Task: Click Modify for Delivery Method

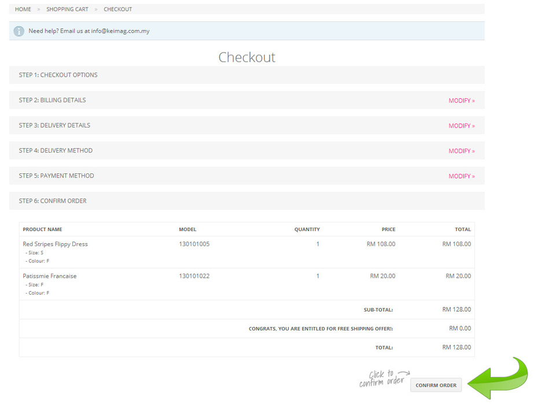Action: pyautogui.click(x=461, y=151)
